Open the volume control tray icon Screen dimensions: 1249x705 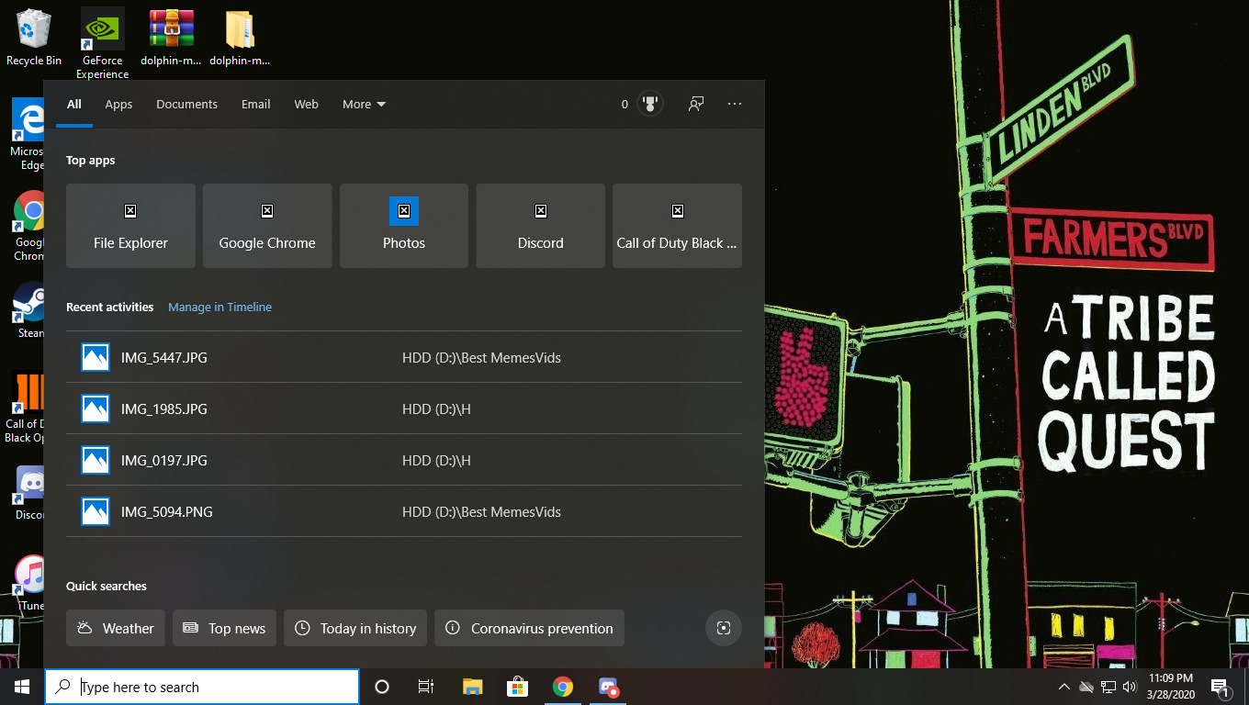click(1130, 687)
